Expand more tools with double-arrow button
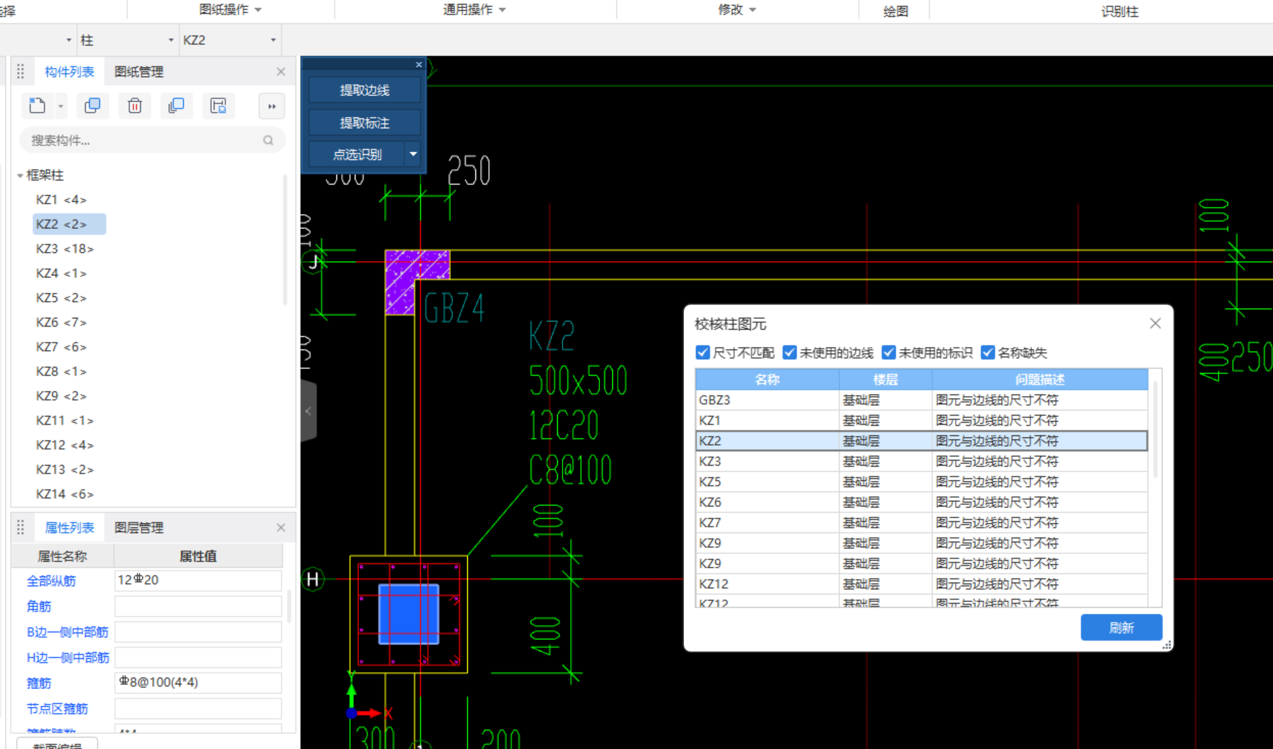The height and width of the screenshot is (749, 1273). point(272,106)
